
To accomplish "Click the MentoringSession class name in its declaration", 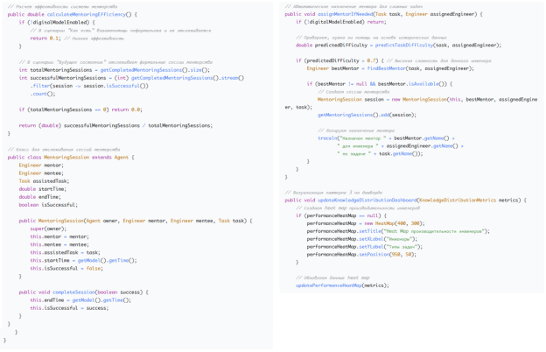I will pos(66,158).
